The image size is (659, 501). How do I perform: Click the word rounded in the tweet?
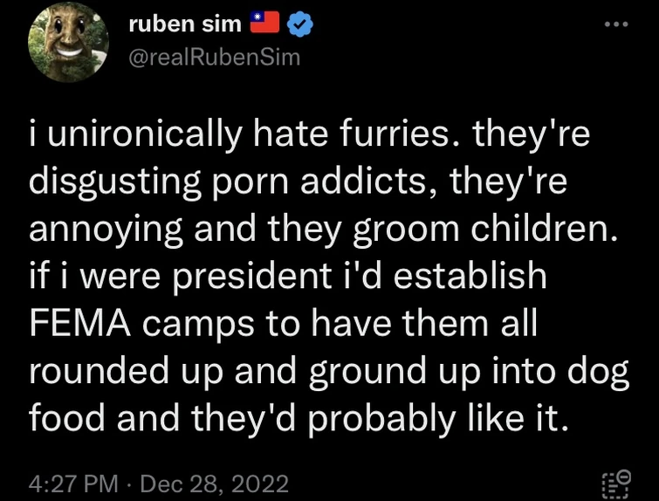[99, 370]
